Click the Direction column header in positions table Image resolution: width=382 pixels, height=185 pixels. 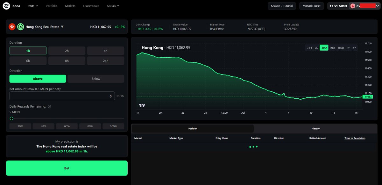pyautogui.click(x=279, y=138)
